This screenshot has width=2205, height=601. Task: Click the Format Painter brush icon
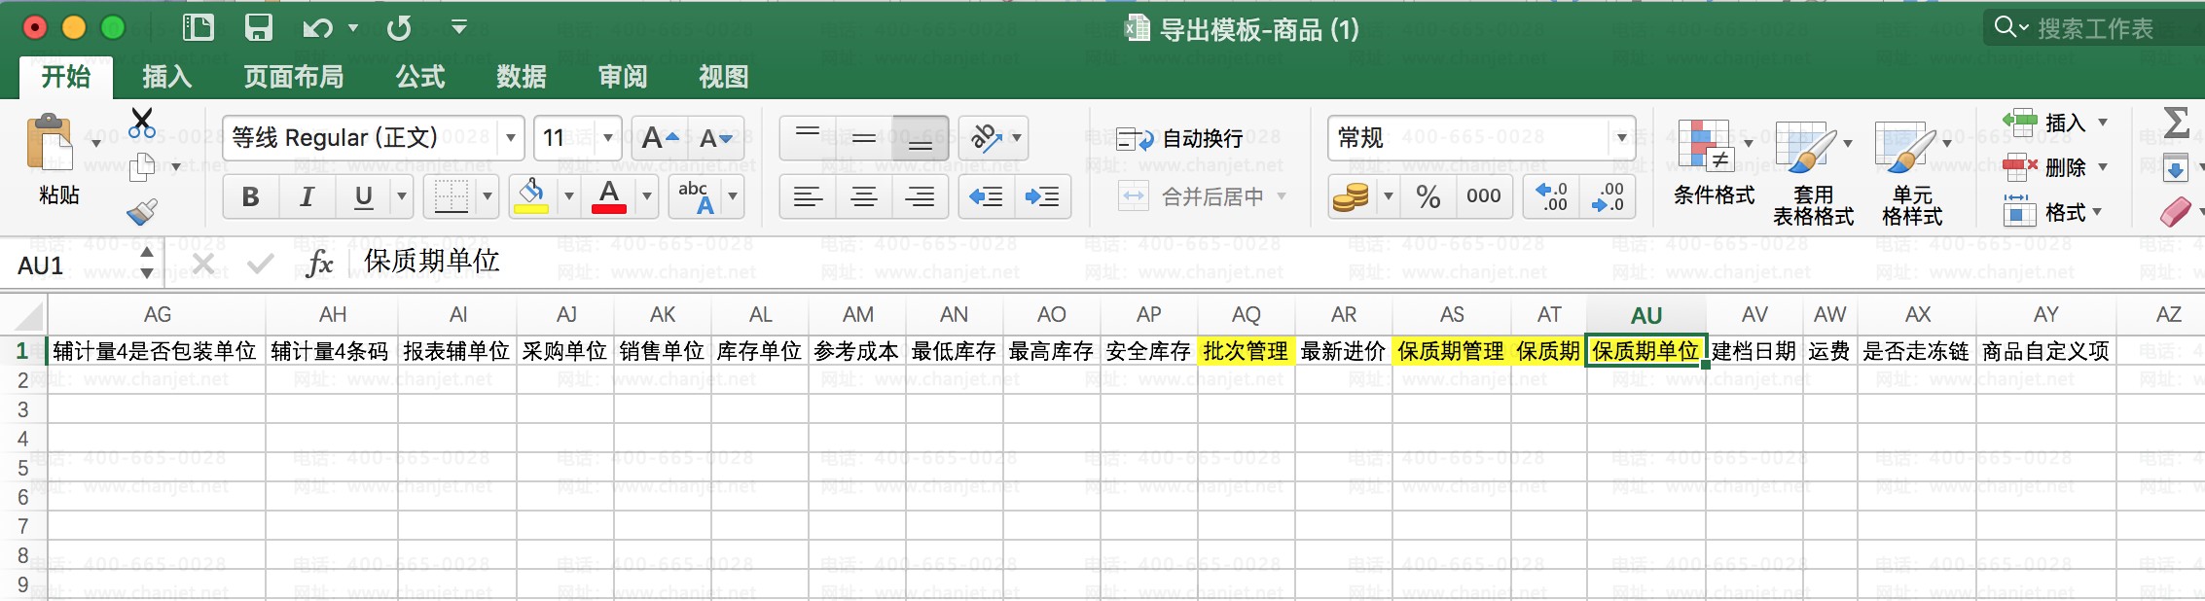tap(142, 212)
